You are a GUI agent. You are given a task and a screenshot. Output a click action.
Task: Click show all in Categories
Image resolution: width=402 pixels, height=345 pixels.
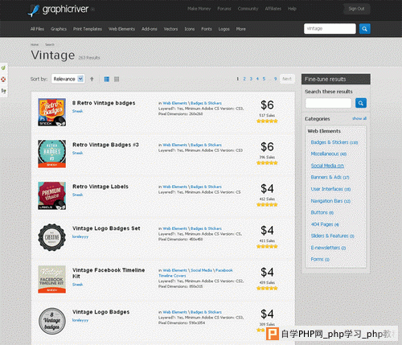[x=359, y=118]
